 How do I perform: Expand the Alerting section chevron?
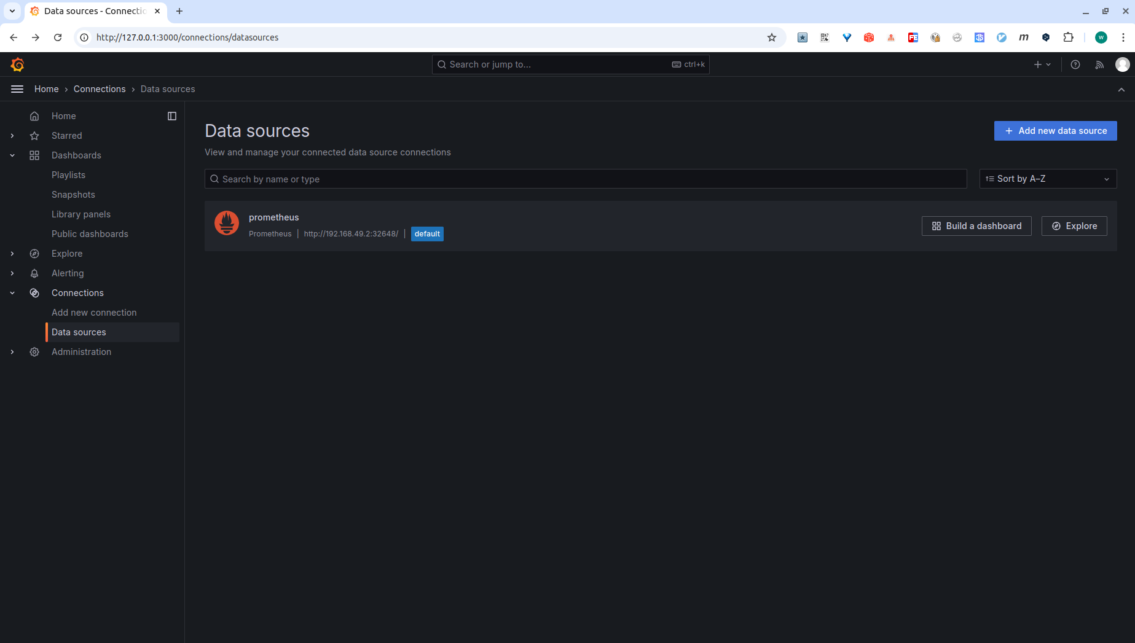coord(12,273)
